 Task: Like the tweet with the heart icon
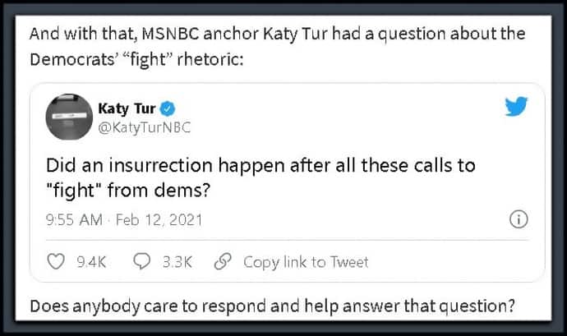click(56, 261)
